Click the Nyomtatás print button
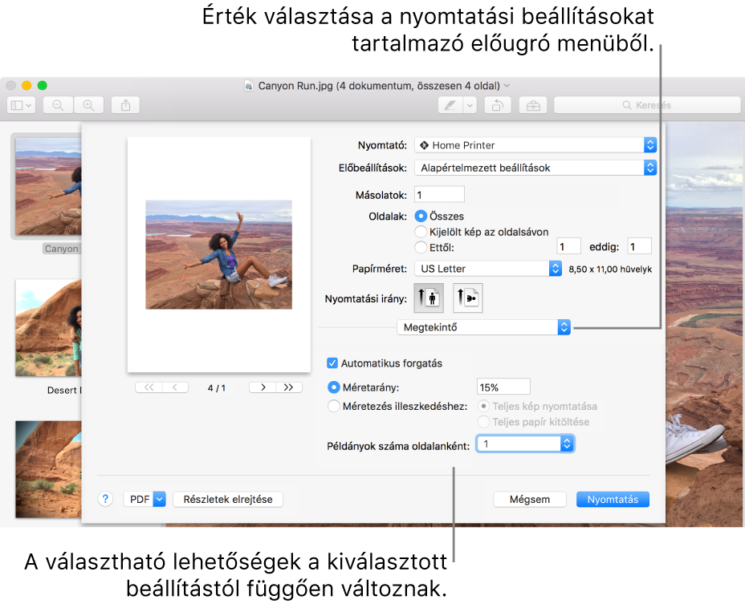This screenshot has height=604, width=745. (x=613, y=499)
